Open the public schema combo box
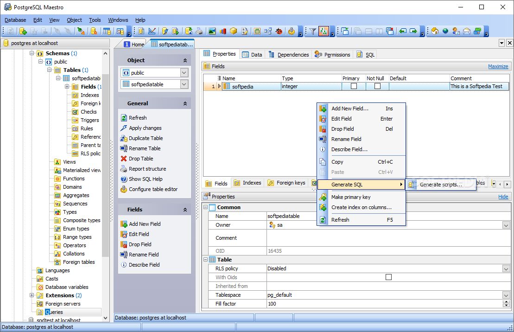 coord(154,73)
